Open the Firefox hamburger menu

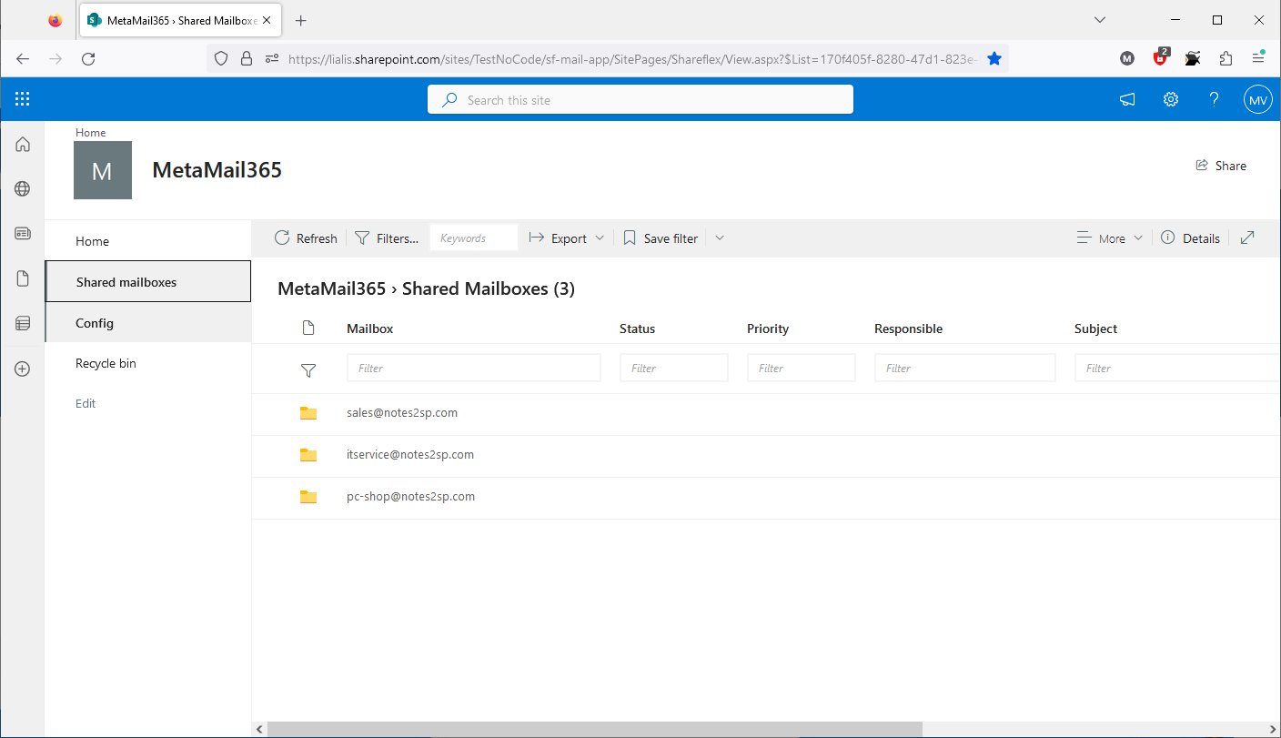(1258, 58)
